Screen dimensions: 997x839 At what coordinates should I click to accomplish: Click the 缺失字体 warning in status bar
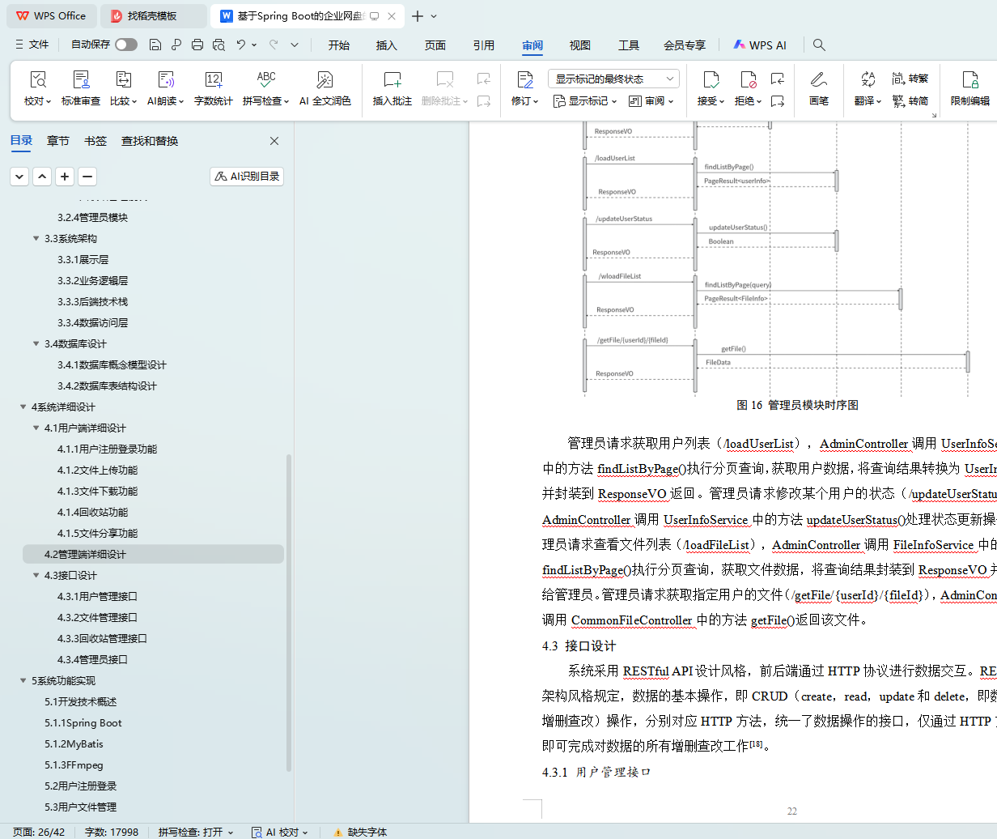pyautogui.click(x=360, y=832)
